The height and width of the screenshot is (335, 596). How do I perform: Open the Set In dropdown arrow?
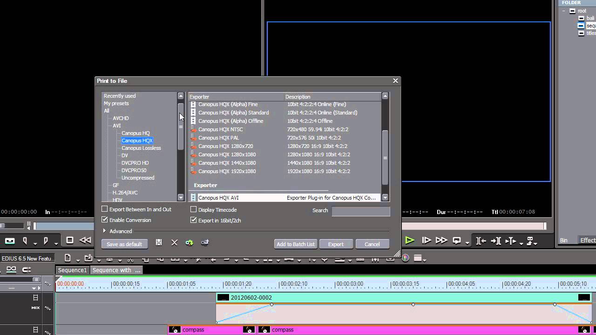click(x=35, y=243)
